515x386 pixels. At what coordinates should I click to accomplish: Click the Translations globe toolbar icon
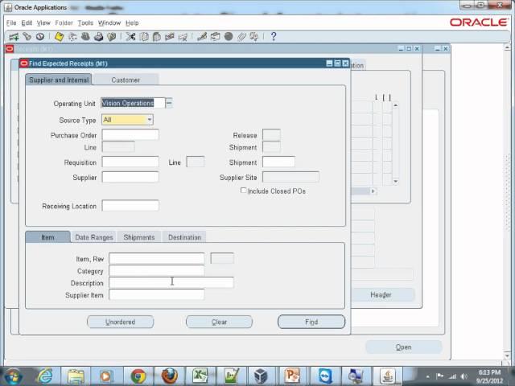tap(229, 37)
